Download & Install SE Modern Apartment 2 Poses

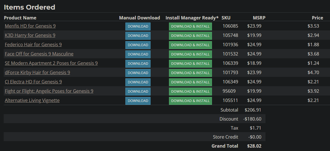tap(190, 64)
